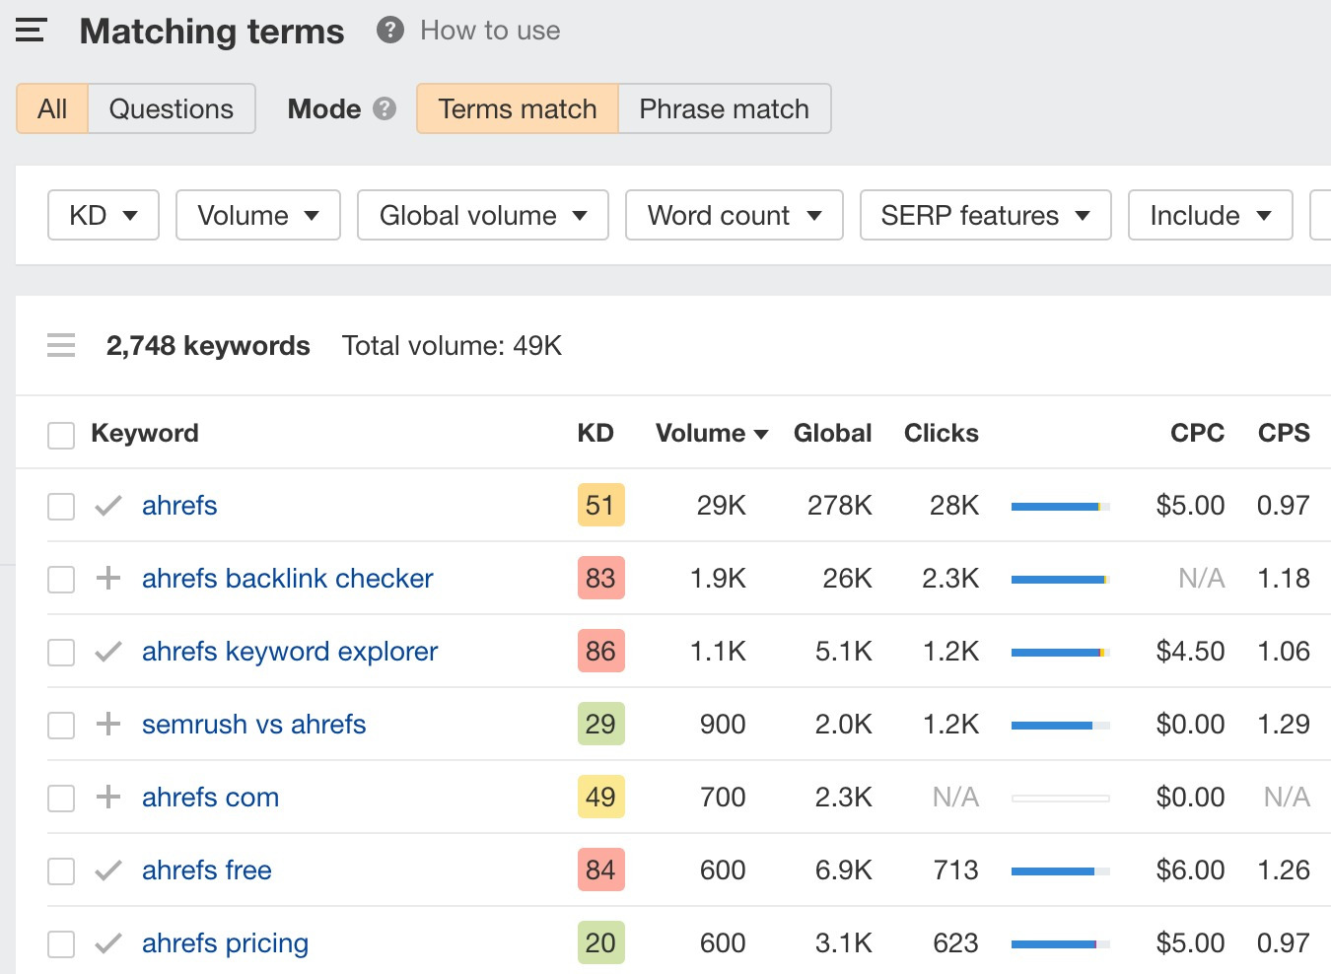Switch to Phrase match mode
The image size is (1331, 974).
click(x=724, y=108)
